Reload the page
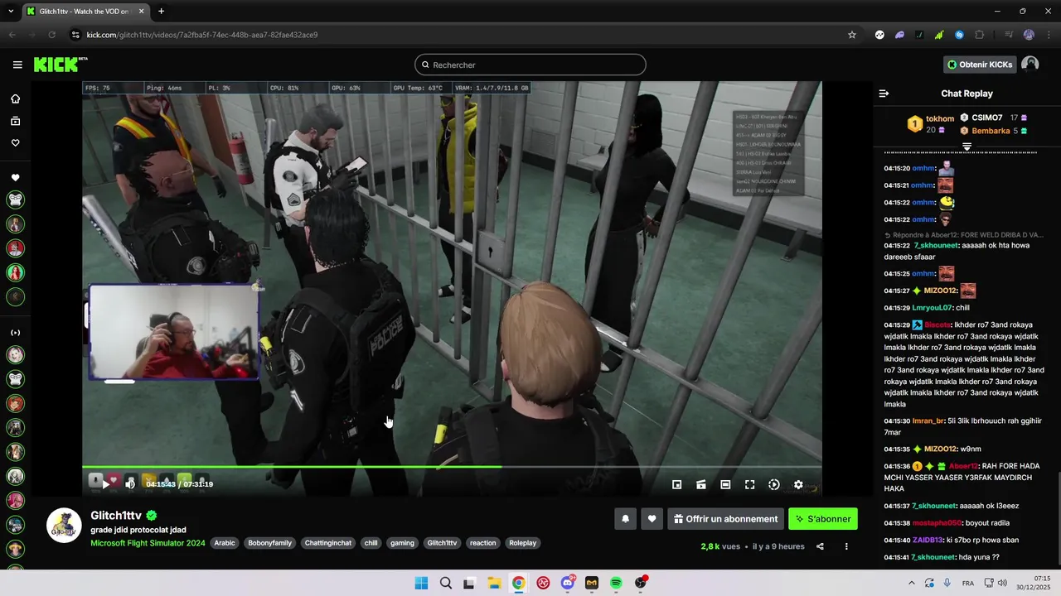 51,35
